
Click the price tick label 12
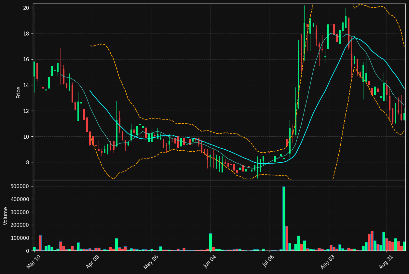click(26, 111)
